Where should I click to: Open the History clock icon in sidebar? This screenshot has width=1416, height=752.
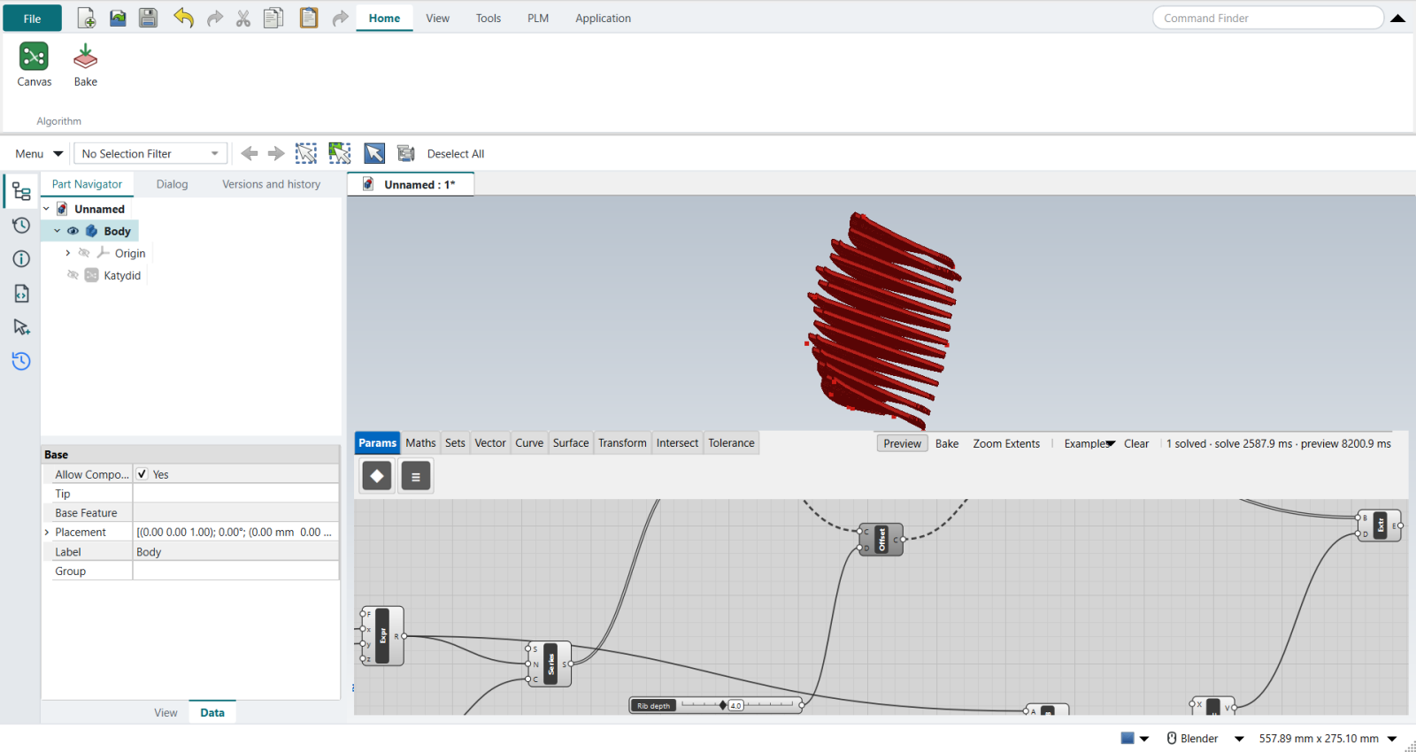[x=21, y=226]
